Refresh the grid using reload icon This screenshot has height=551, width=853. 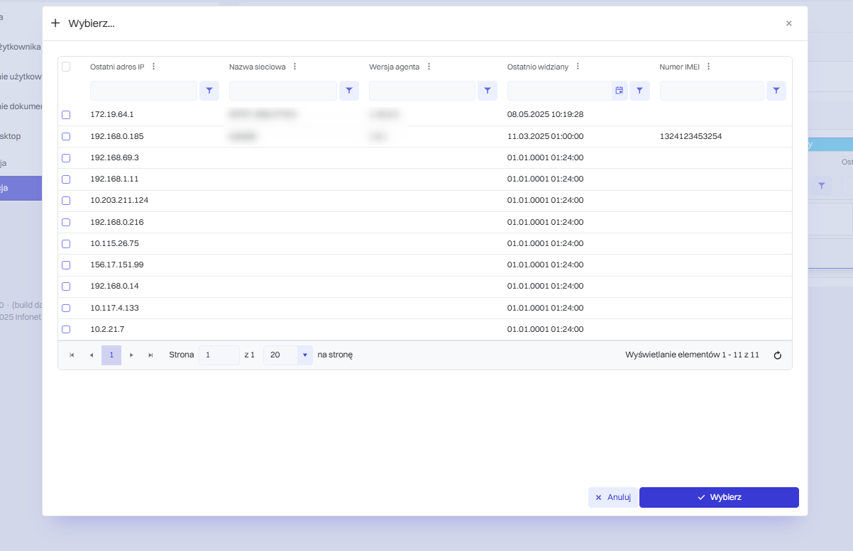click(777, 355)
